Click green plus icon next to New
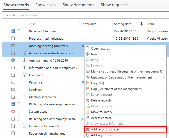This screenshot has width=169, height=138. pos(88,54)
